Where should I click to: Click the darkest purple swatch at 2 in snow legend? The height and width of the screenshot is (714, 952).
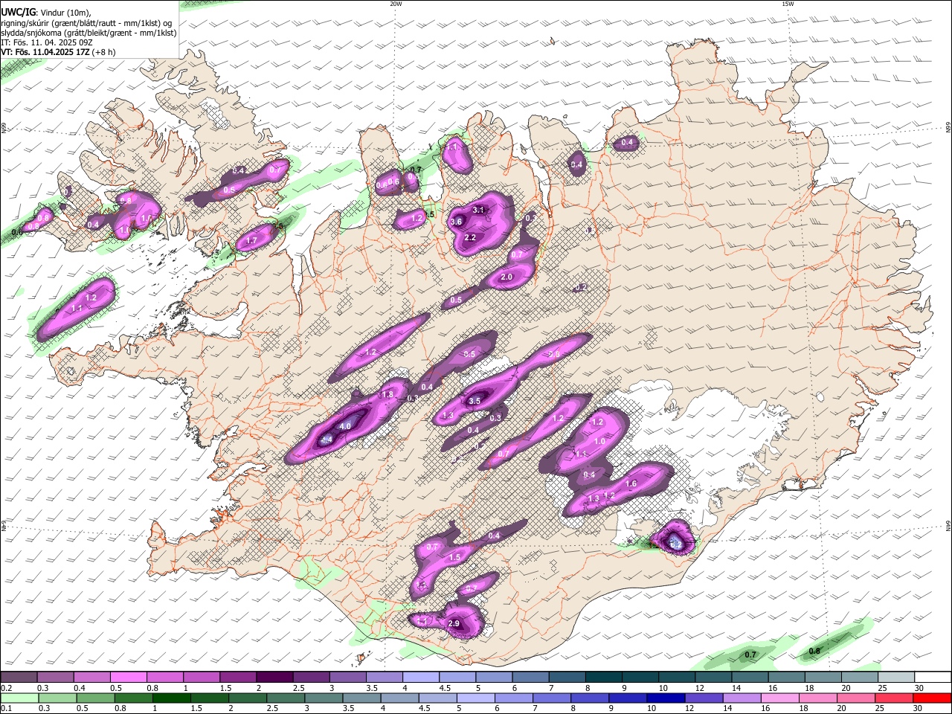tap(274, 677)
